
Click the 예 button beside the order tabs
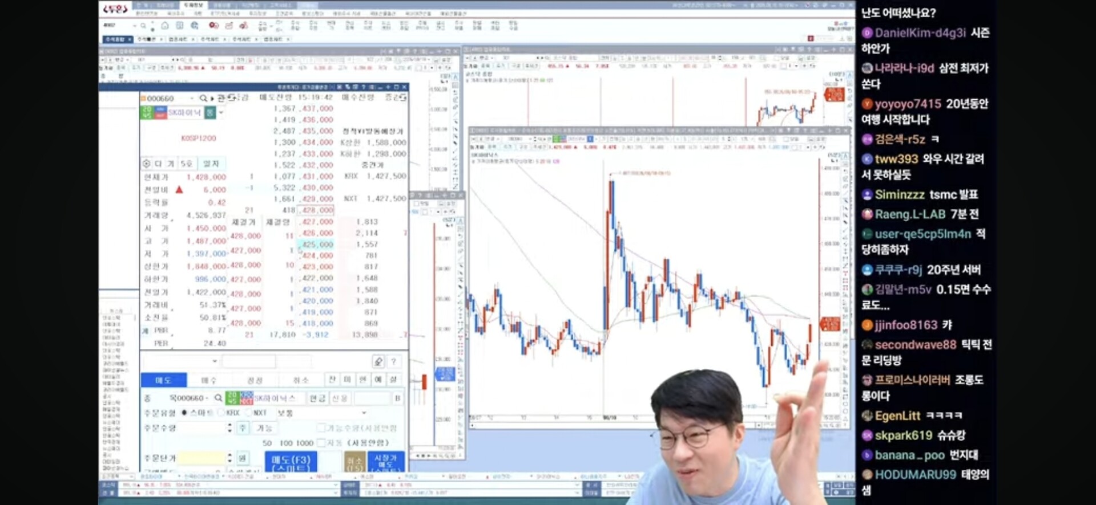378,380
